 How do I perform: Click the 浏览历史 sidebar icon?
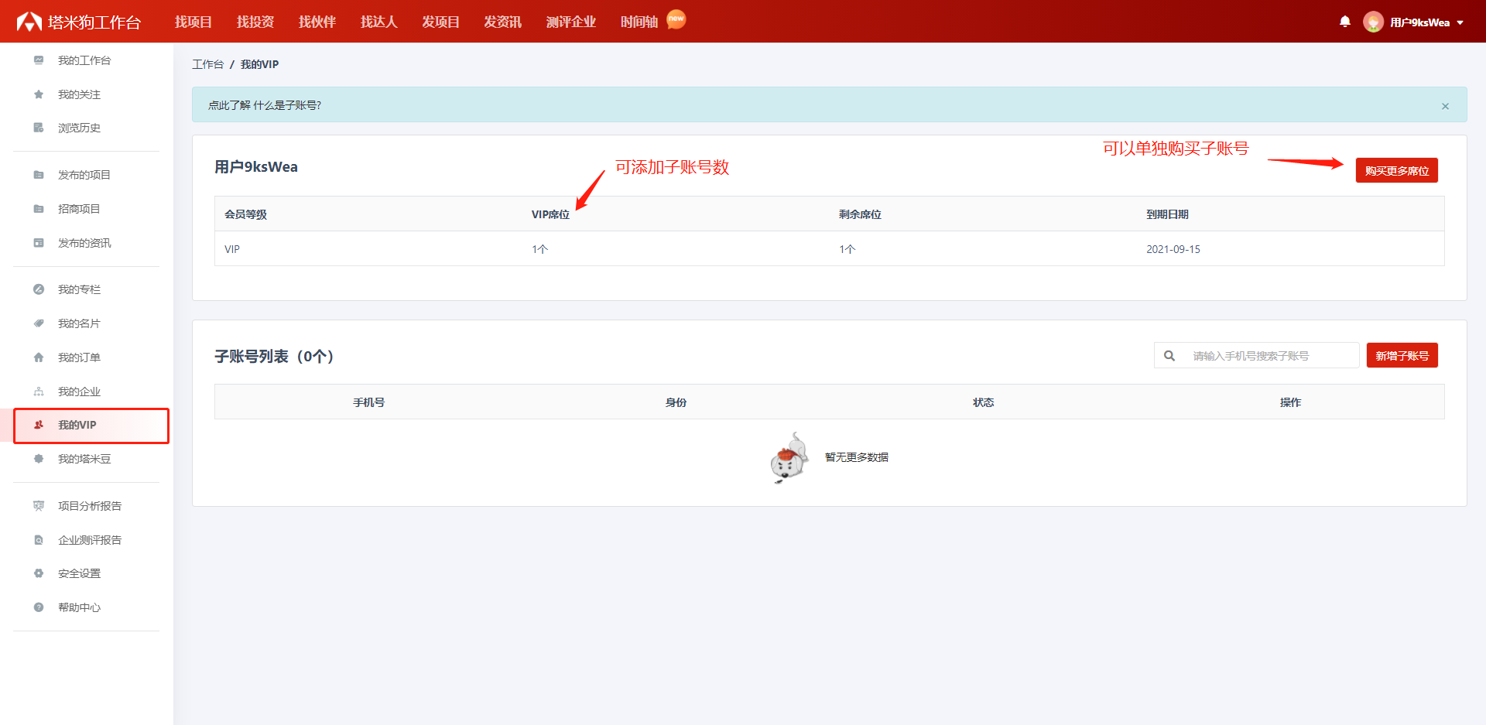click(39, 128)
